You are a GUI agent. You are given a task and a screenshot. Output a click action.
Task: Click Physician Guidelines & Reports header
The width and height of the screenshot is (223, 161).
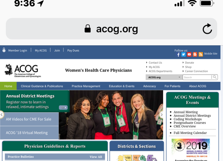[x=55, y=146]
